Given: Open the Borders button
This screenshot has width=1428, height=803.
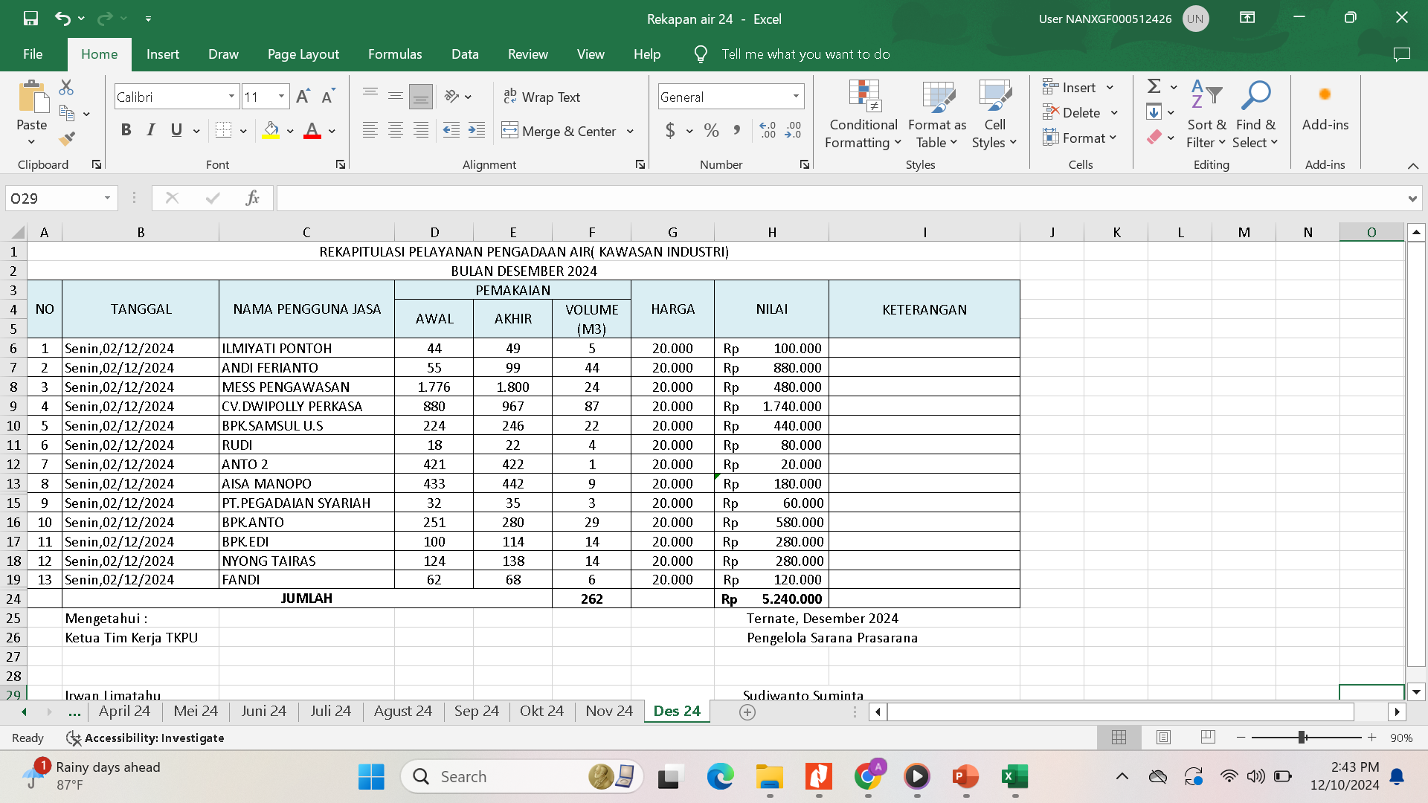Looking at the screenshot, I should pos(223,131).
